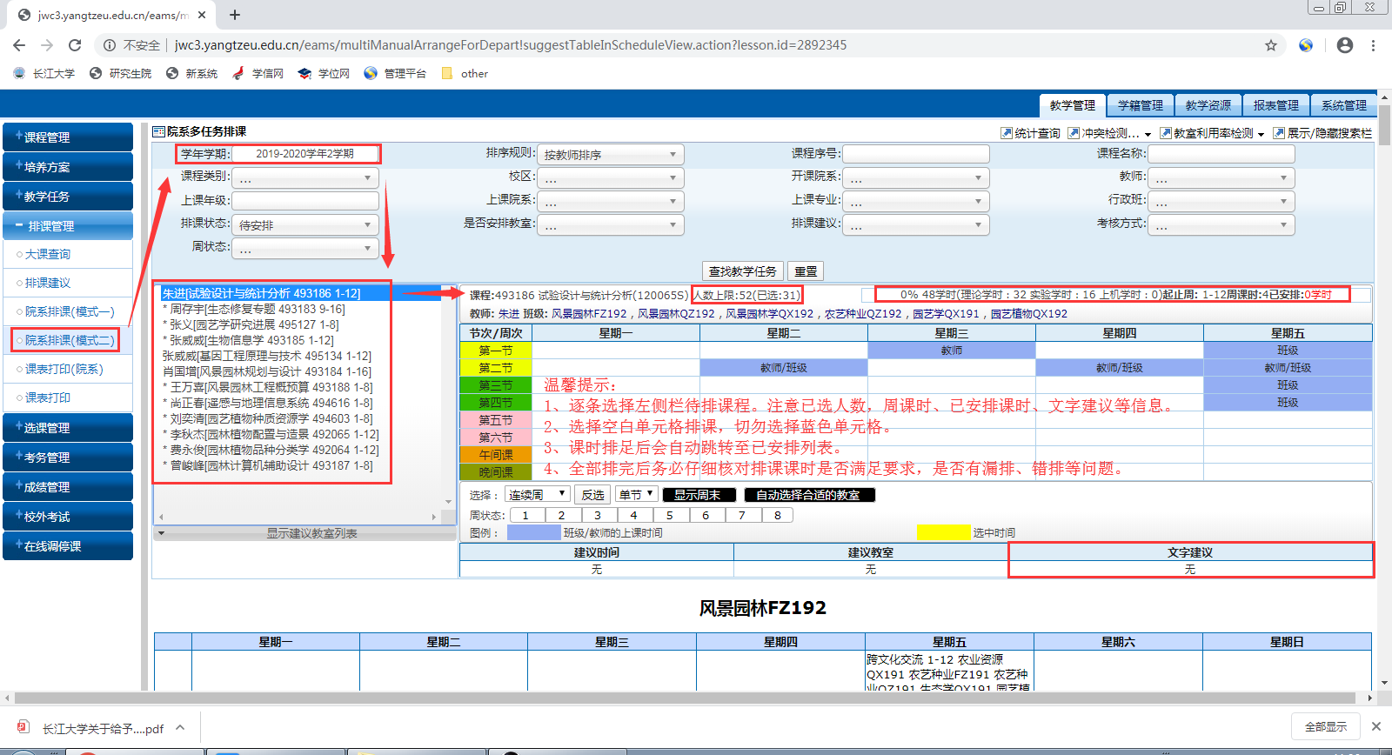Switch to the 教学管理 tab
Image resolution: width=1392 pixels, height=755 pixels.
1073,105
